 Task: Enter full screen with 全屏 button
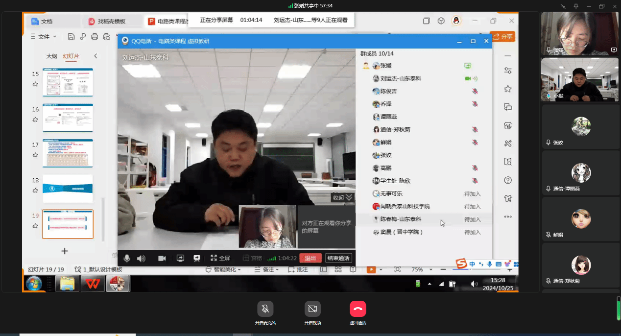pos(220,258)
